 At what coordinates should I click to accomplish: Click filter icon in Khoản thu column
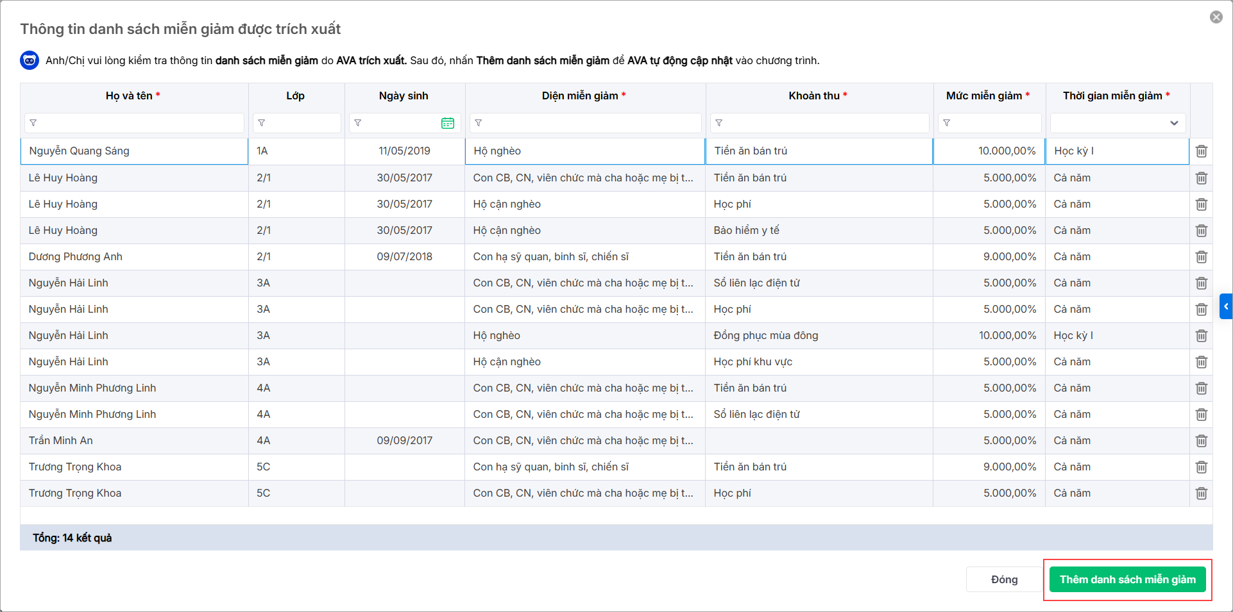point(719,123)
